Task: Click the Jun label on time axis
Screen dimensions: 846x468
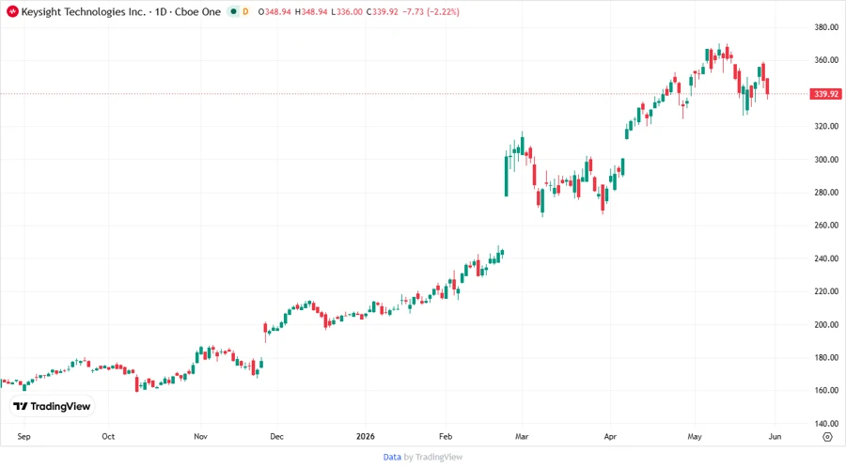Action: tap(775, 436)
